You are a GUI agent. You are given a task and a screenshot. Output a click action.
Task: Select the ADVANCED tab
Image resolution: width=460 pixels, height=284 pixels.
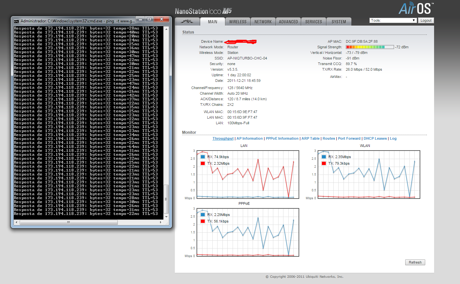[x=288, y=22]
